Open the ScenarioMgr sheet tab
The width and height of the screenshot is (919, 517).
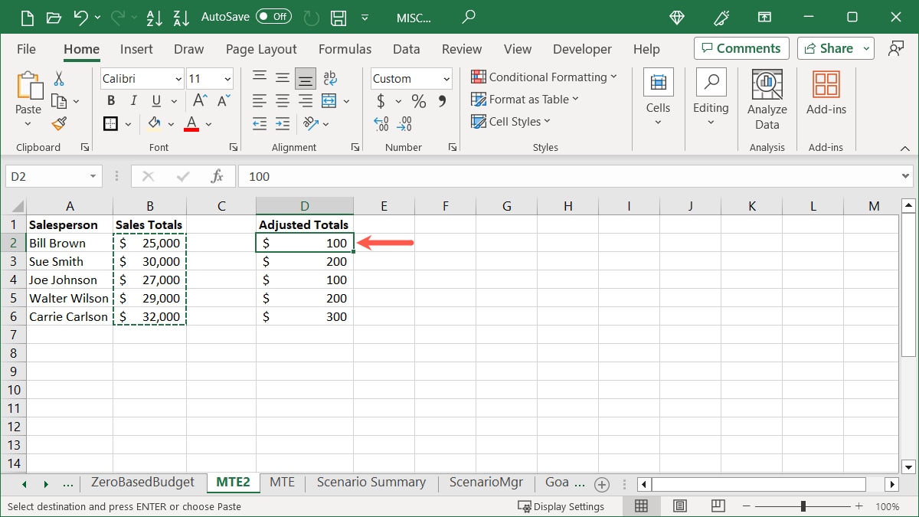[x=486, y=483]
